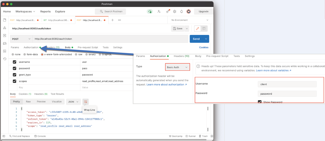Click the Explore item in top navigation
Image resolution: width=325 pixels, height=141 pixels.
pos(60,11)
